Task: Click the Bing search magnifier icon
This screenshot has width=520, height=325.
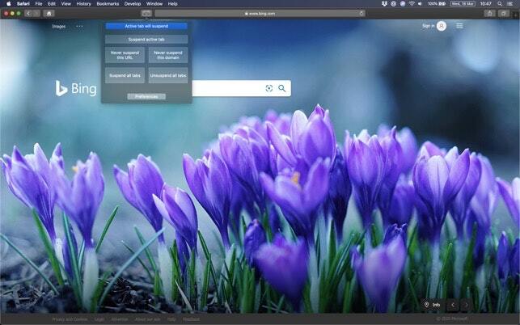Action: (282, 88)
